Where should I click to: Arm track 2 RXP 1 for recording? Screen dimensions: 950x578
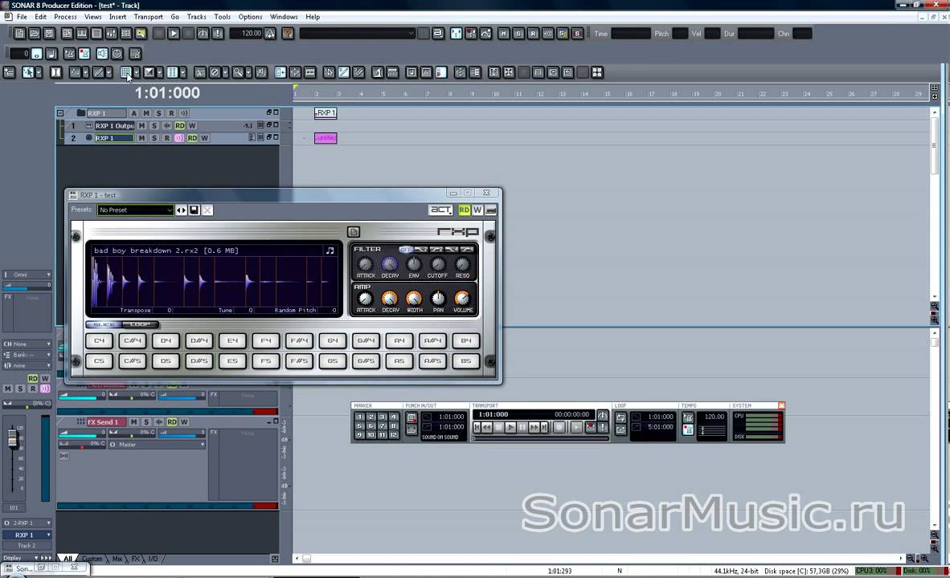click(x=166, y=138)
